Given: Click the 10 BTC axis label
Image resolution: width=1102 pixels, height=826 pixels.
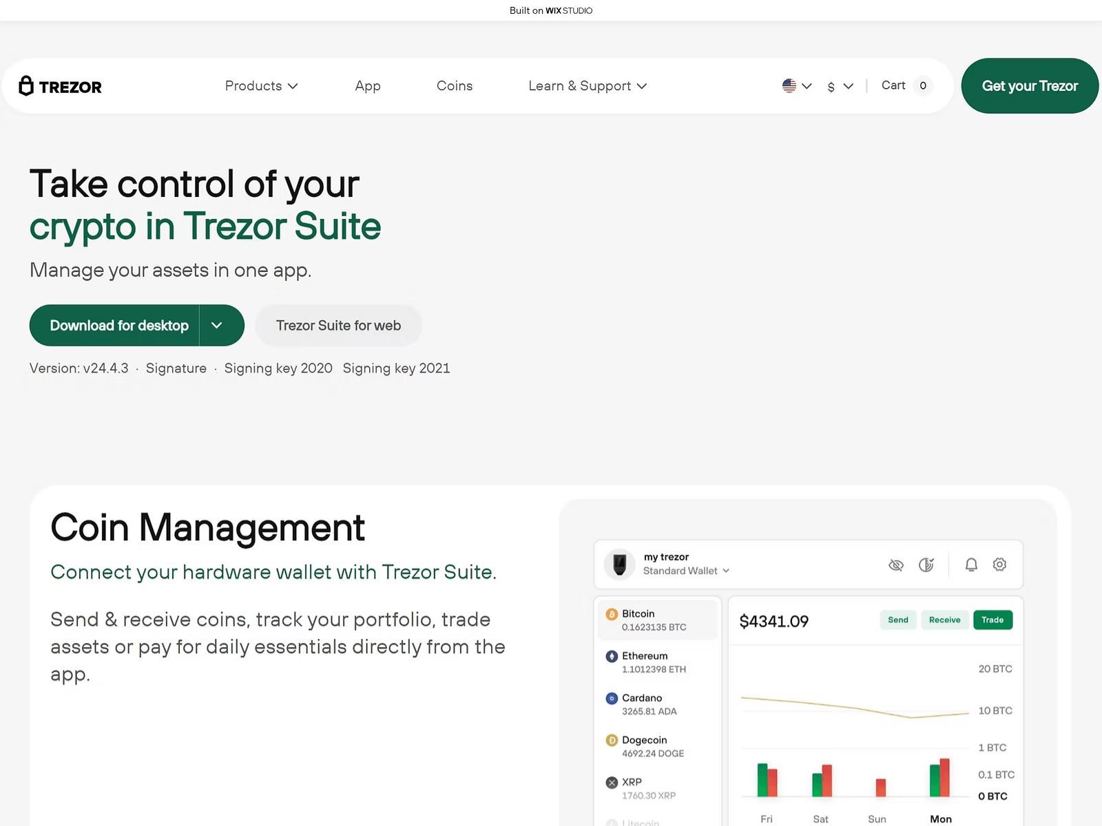Looking at the screenshot, I should point(995,710).
